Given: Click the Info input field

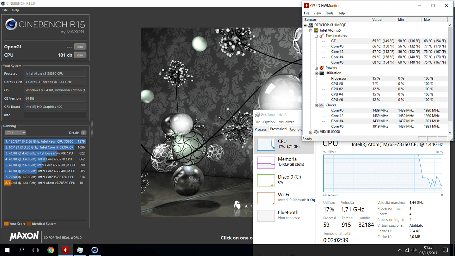Looking at the screenshot, I should click(55, 115).
